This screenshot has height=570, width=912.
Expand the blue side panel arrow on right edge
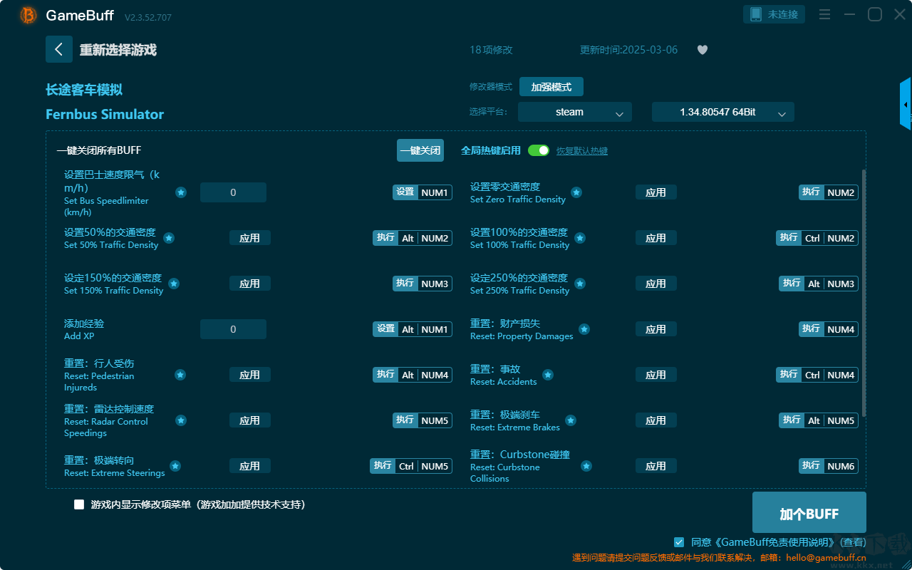905,104
